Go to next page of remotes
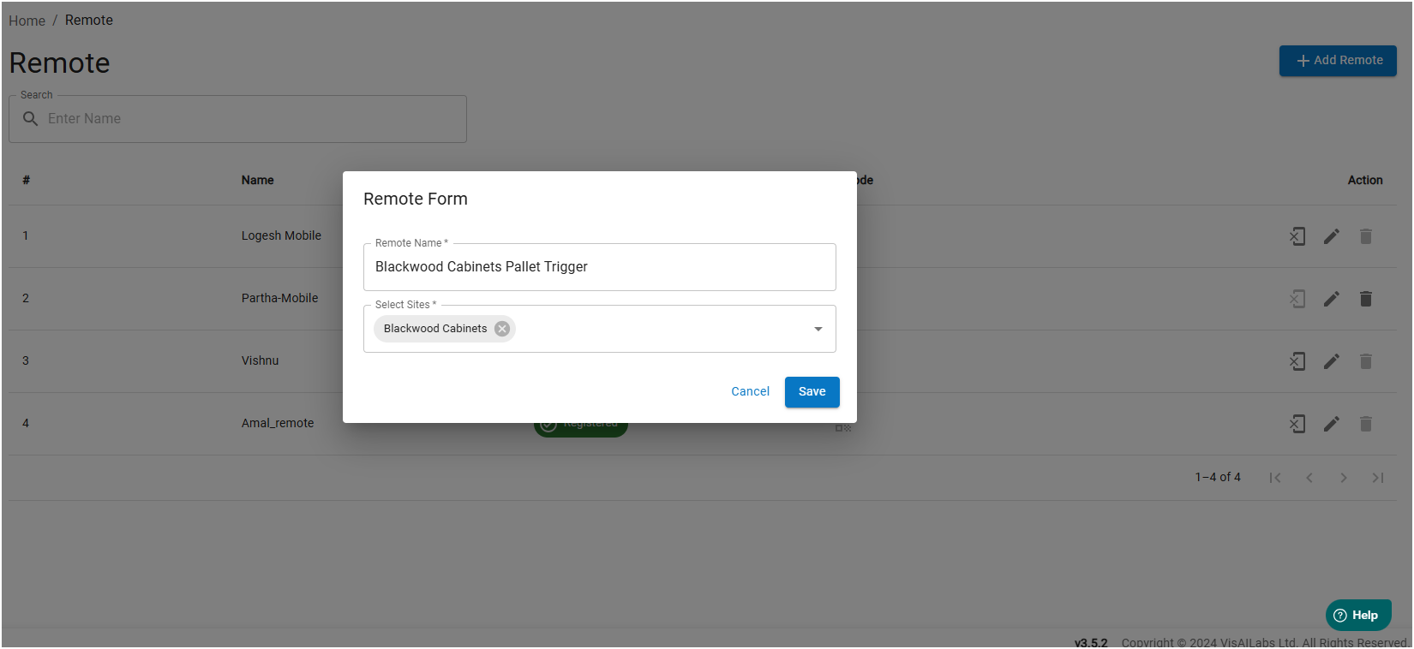 [x=1343, y=478]
